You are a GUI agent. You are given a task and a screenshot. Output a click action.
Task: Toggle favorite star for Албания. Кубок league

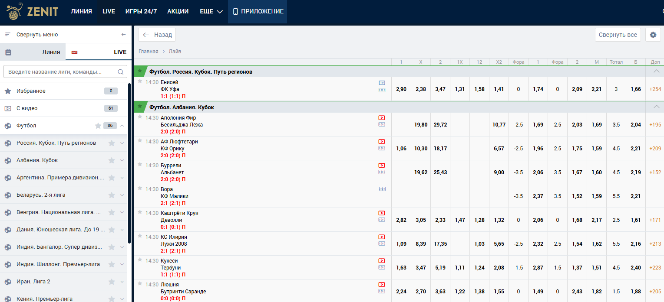(x=112, y=160)
